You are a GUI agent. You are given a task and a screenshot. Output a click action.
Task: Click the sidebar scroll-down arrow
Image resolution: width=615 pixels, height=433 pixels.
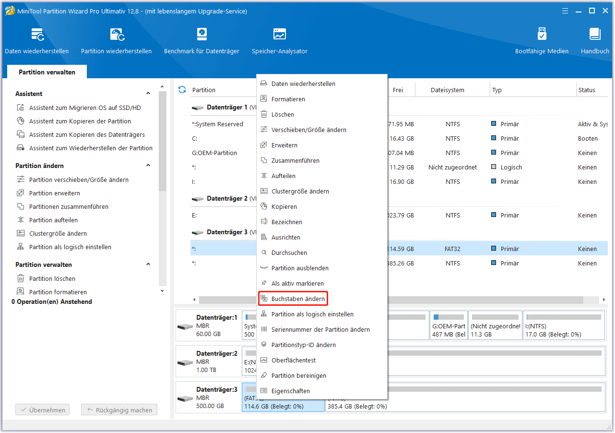pos(162,291)
